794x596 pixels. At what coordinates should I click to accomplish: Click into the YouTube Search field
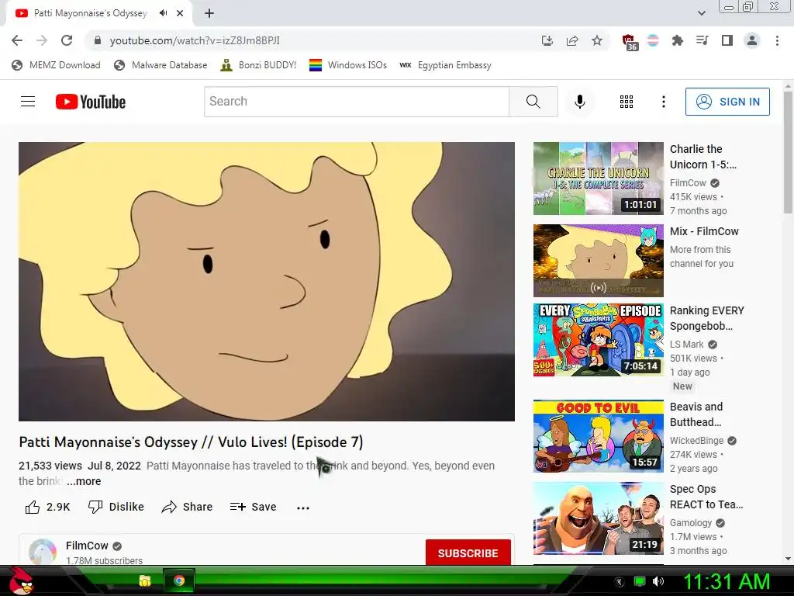[x=357, y=102]
